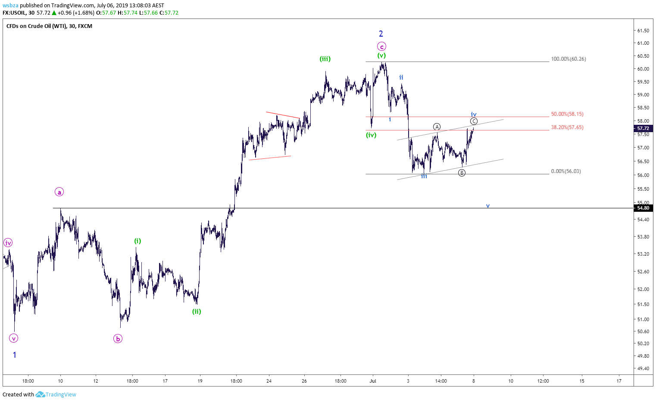
Task: Click the 53.20 level on price axis
Action: click(x=643, y=254)
